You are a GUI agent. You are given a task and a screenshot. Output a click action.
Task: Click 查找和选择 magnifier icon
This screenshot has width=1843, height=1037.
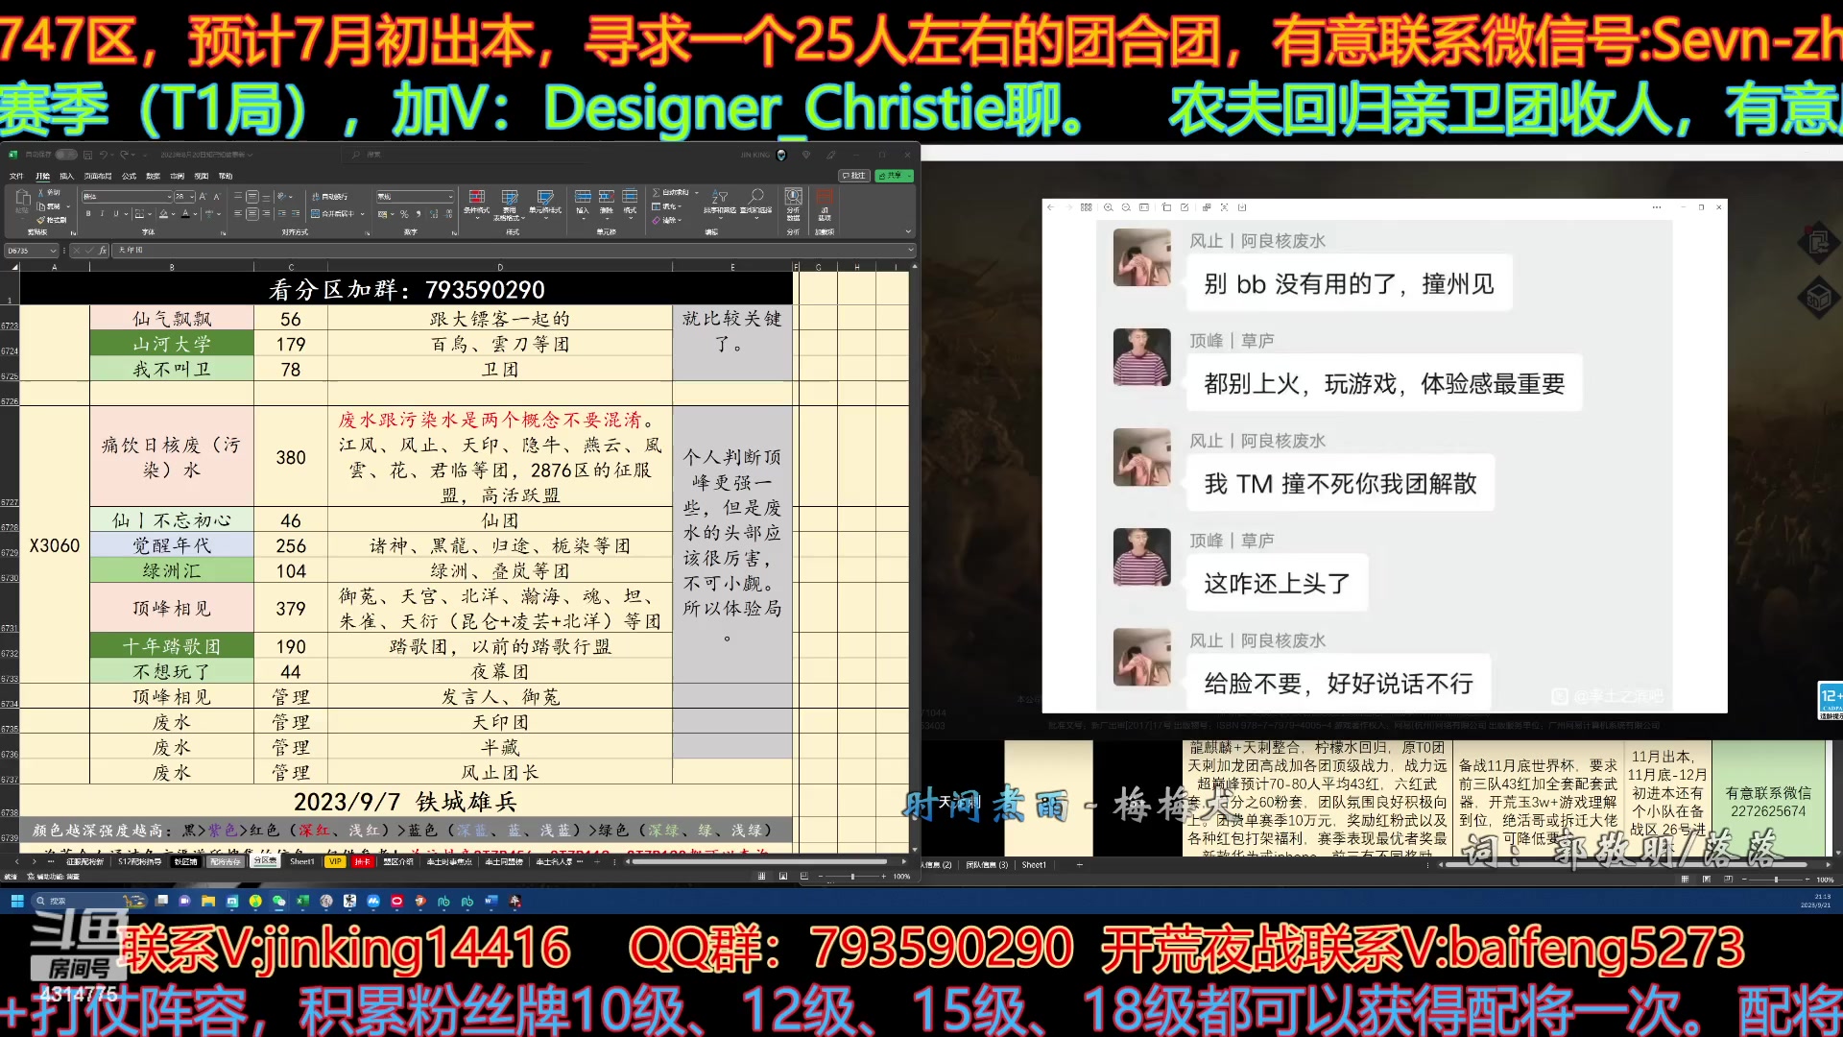(x=756, y=196)
